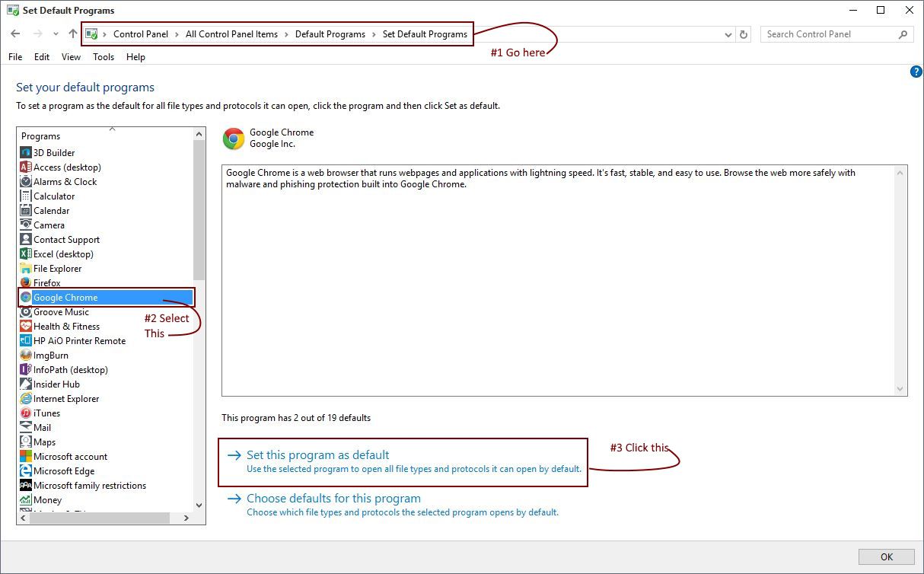Click the Excel (desktop) icon
Screen dimensions: 924x574
click(26, 254)
